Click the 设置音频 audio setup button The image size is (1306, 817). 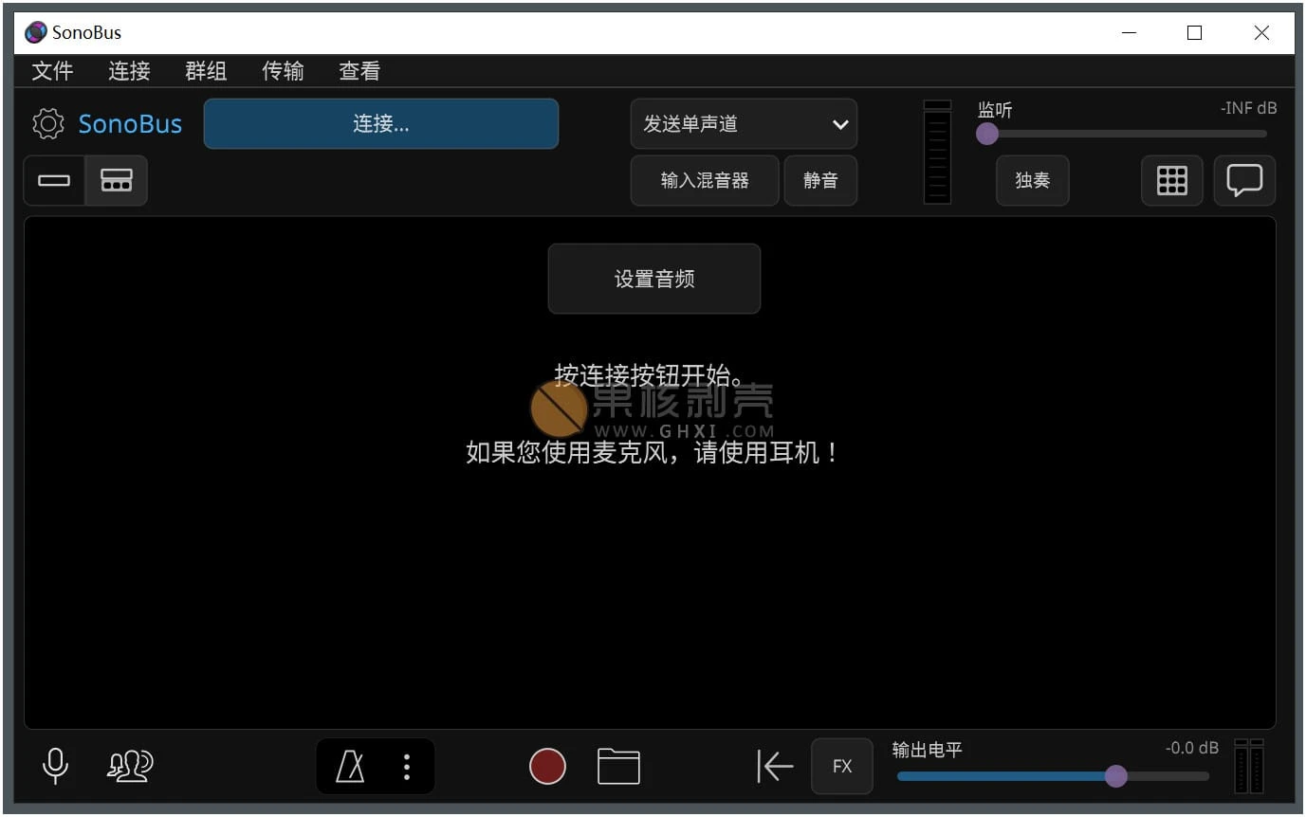coord(654,279)
